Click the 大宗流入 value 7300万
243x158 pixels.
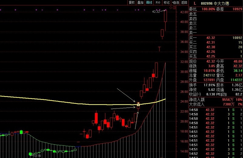228,104
